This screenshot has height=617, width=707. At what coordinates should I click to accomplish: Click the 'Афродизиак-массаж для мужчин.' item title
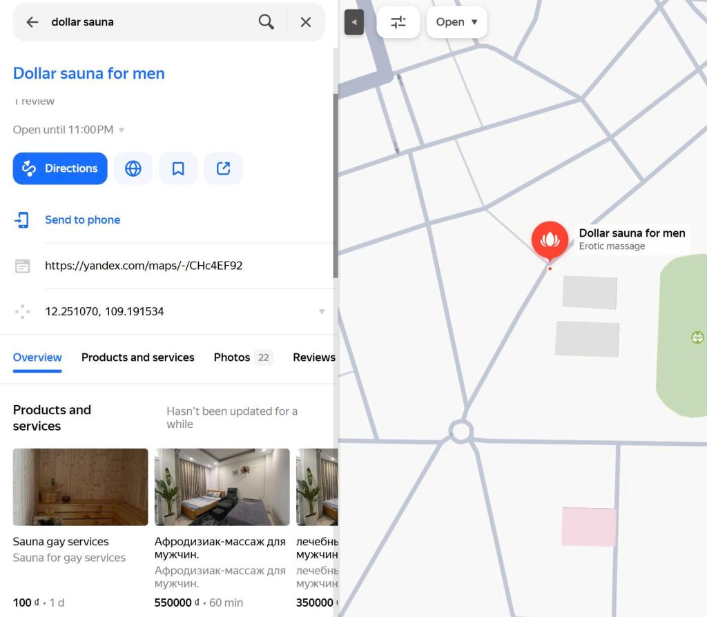point(220,548)
